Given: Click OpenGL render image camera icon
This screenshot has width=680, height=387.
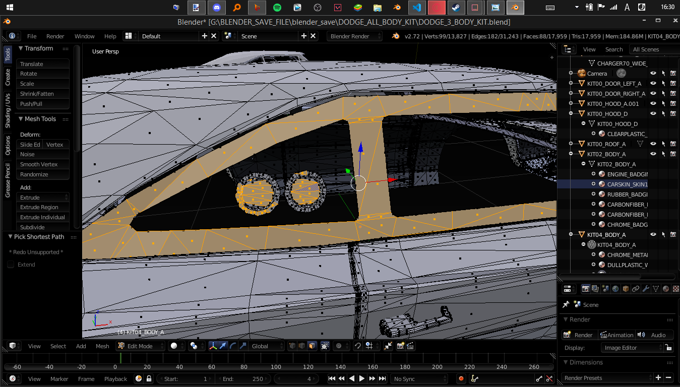Looking at the screenshot, I should tap(401, 346).
